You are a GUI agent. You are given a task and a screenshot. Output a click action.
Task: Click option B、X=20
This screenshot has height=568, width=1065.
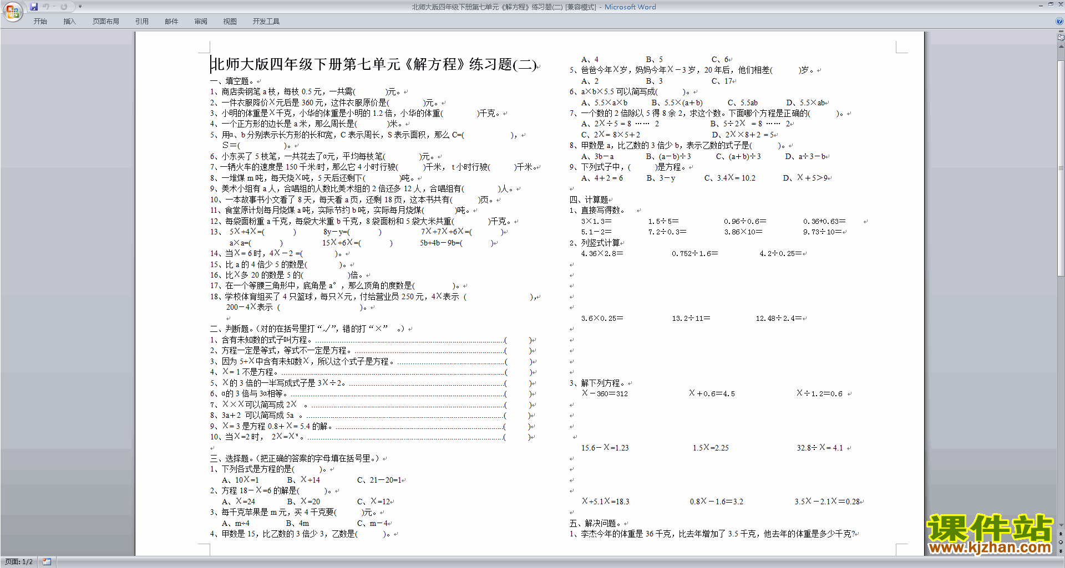tap(303, 502)
